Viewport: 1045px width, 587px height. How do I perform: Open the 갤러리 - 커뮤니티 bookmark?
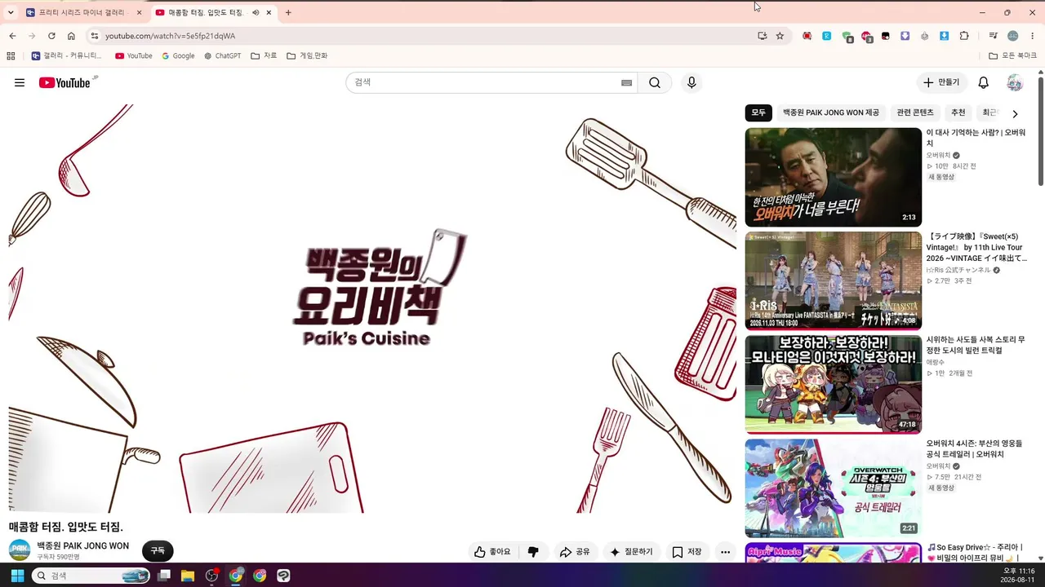pyautogui.click(x=67, y=56)
